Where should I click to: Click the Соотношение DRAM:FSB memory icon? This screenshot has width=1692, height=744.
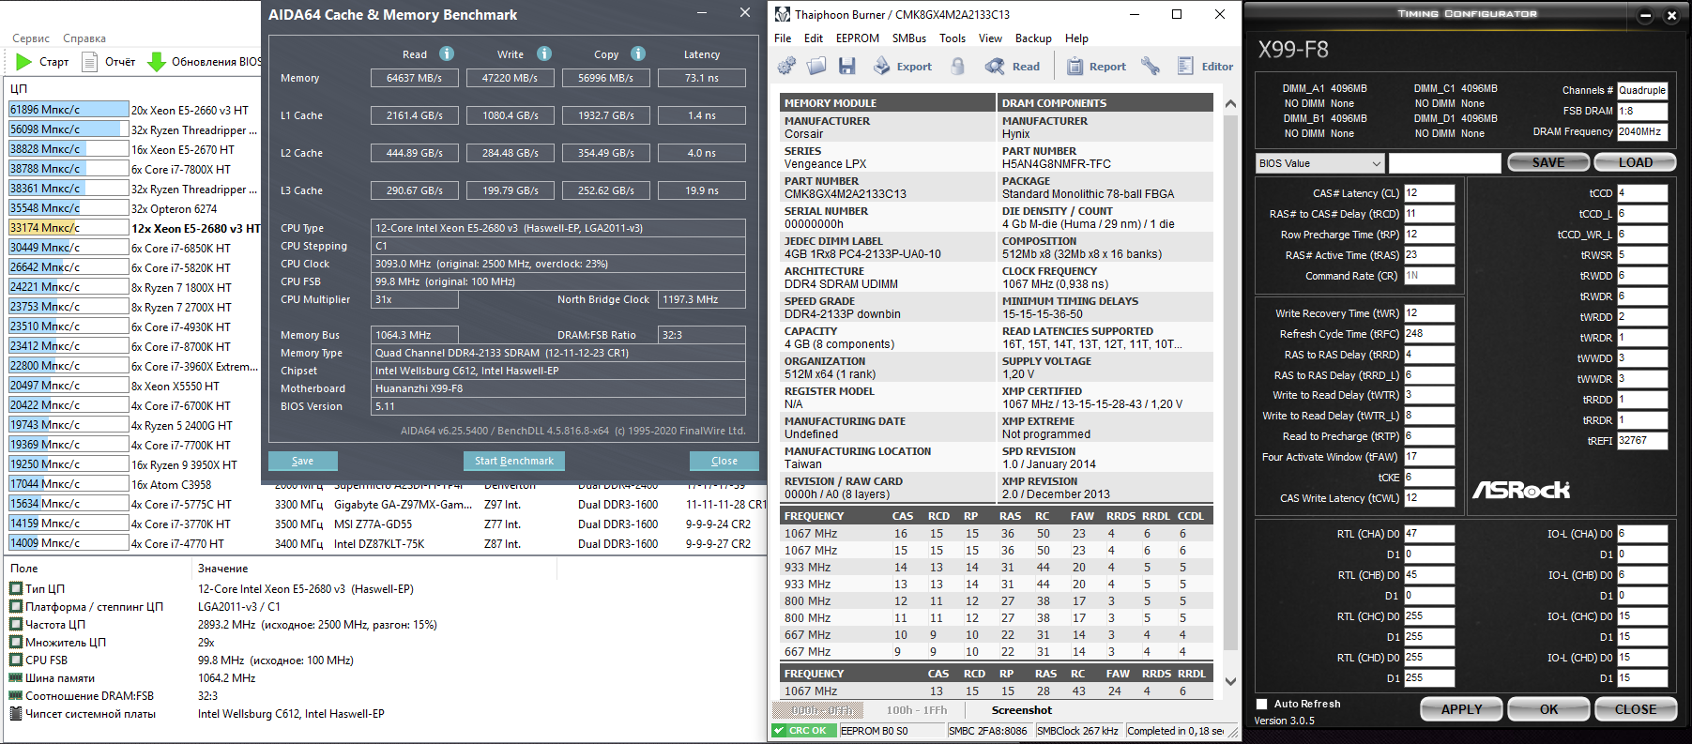[16, 695]
